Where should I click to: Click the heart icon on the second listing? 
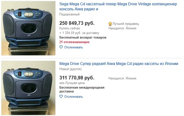tap(61, 97)
